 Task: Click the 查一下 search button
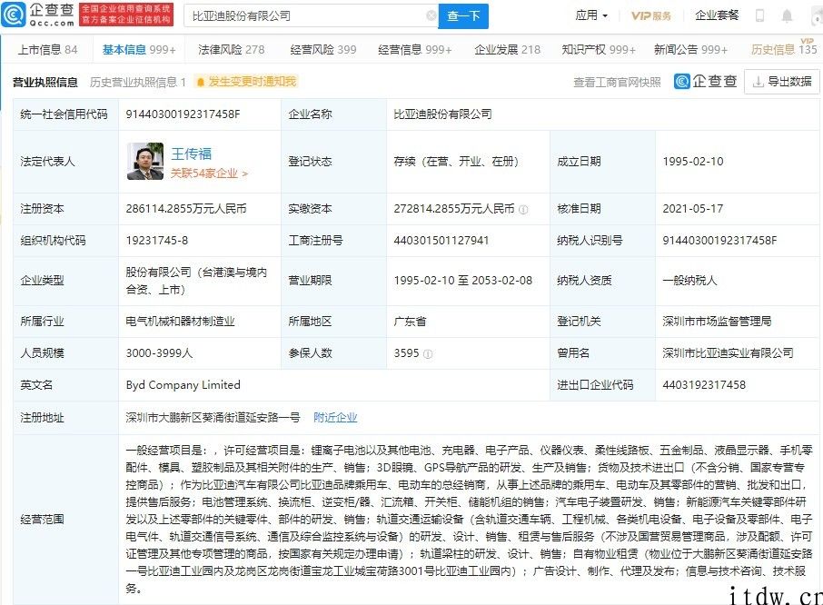coord(463,16)
